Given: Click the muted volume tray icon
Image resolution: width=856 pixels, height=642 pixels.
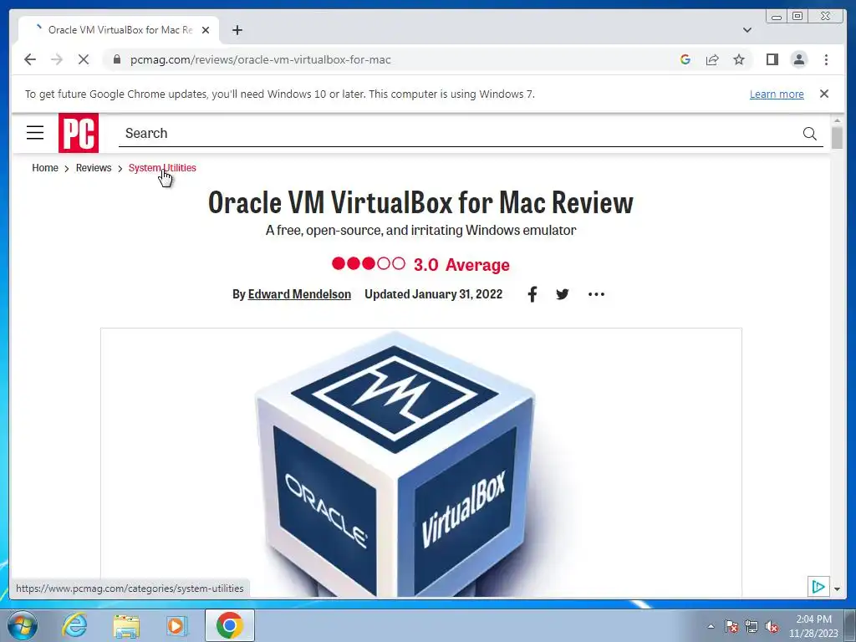Looking at the screenshot, I should tap(772, 626).
